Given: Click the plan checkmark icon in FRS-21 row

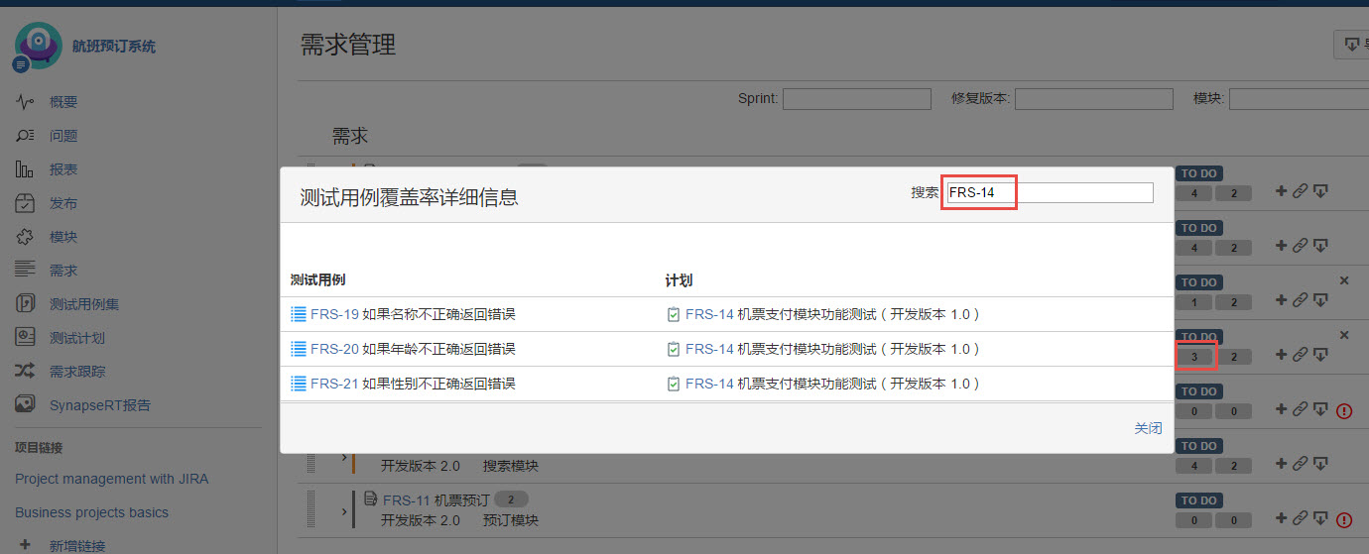Looking at the screenshot, I should (674, 384).
